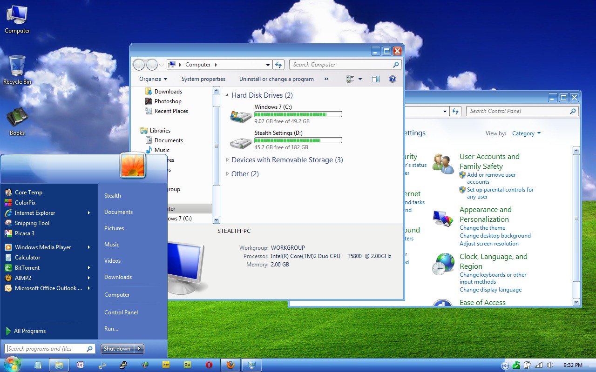The width and height of the screenshot is (596, 372).
Task: Expand Windows Media Player jump list arrow
Action: pyautogui.click(x=89, y=247)
